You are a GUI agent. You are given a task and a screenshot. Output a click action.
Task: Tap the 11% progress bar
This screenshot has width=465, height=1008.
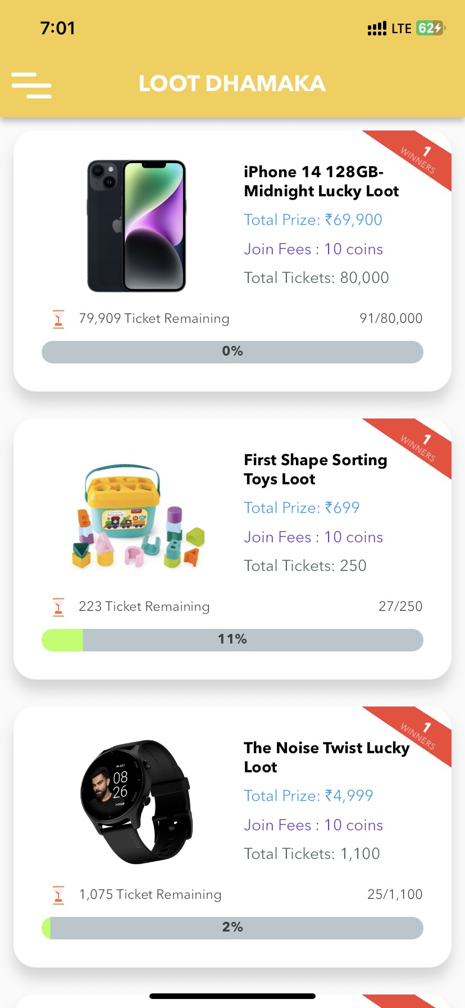point(233,640)
